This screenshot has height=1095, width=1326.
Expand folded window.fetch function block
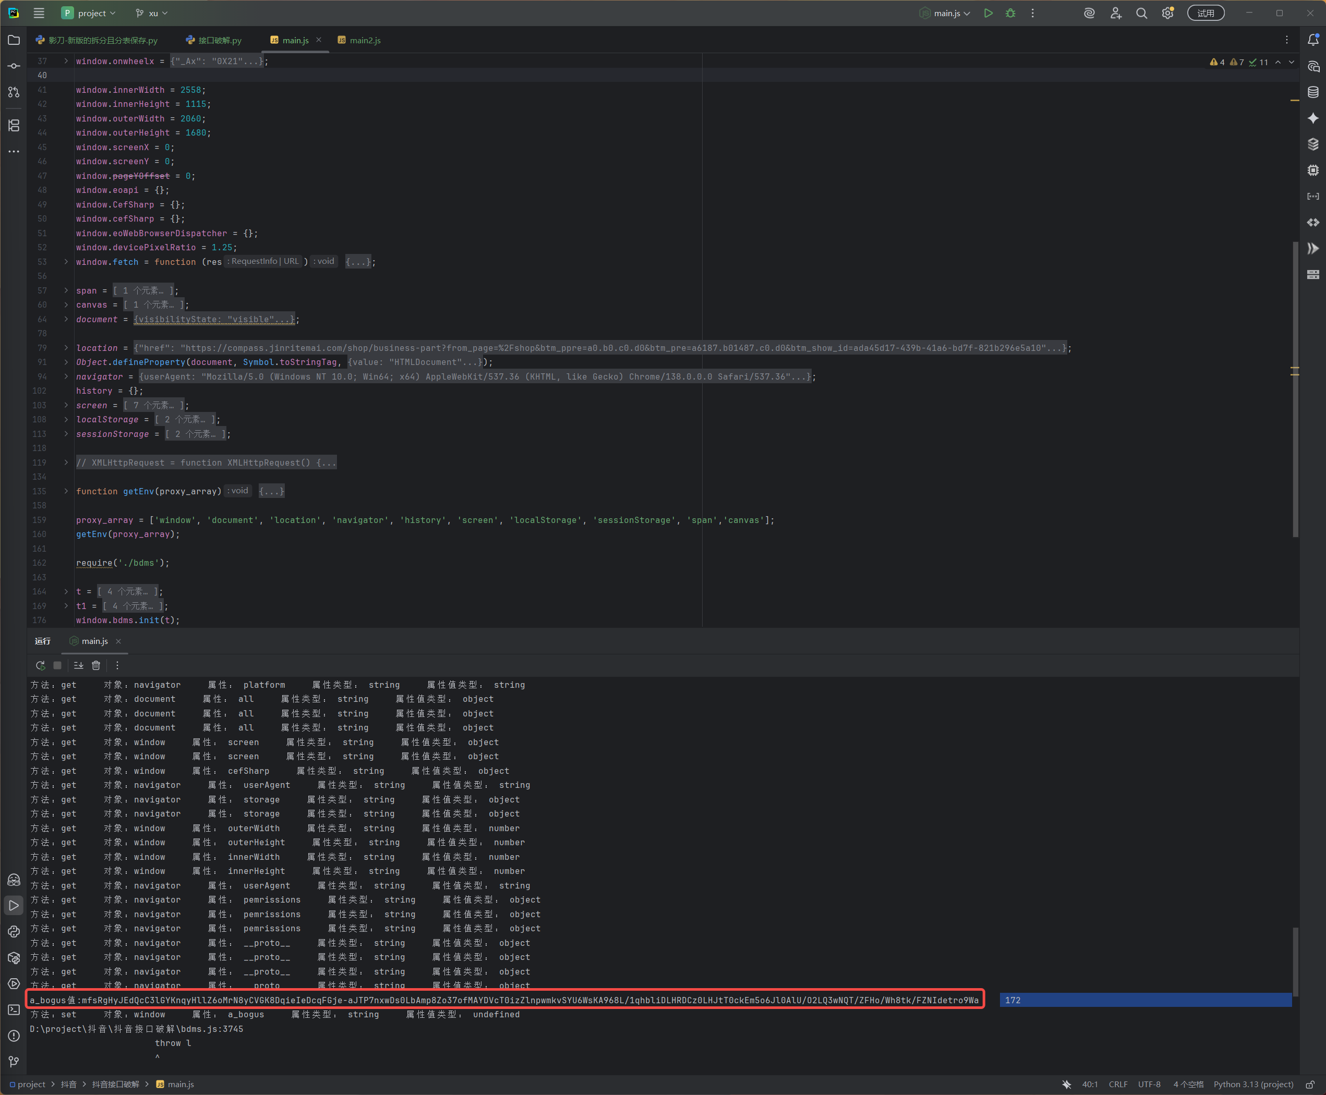tap(66, 262)
